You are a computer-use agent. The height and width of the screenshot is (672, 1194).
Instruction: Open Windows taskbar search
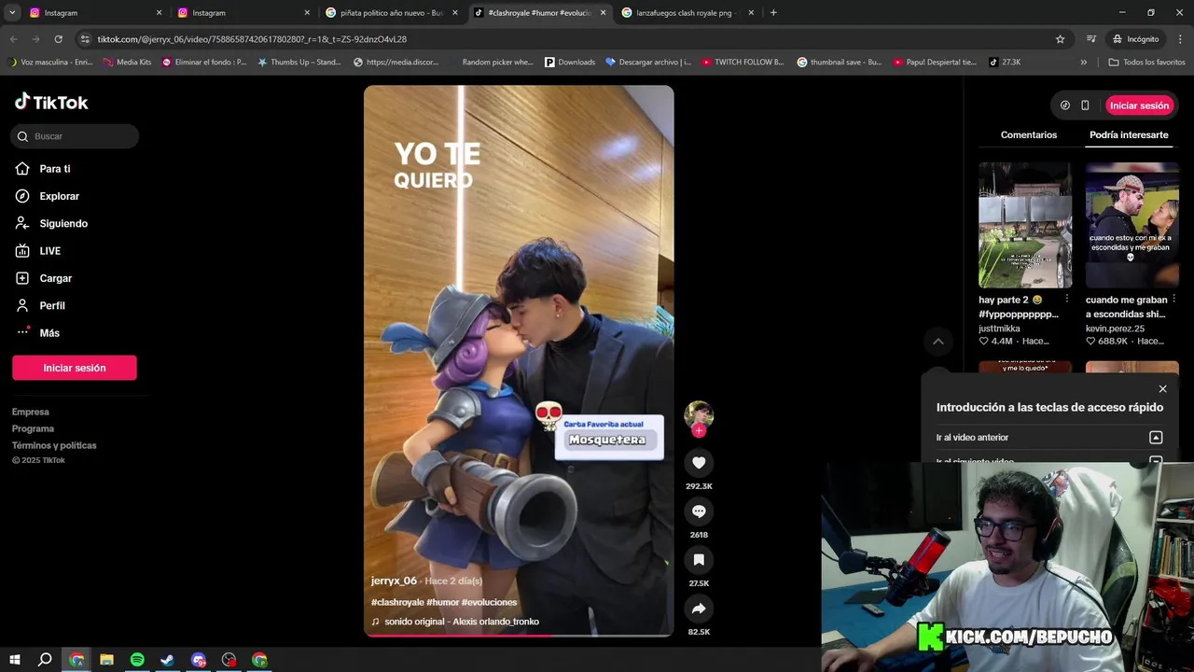[45, 660]
